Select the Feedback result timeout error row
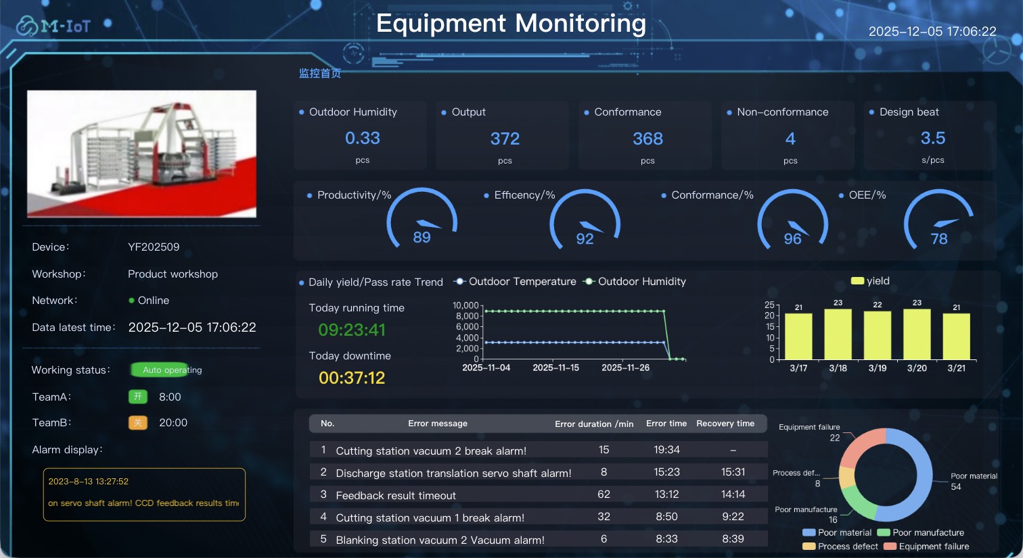 (395, 494)
